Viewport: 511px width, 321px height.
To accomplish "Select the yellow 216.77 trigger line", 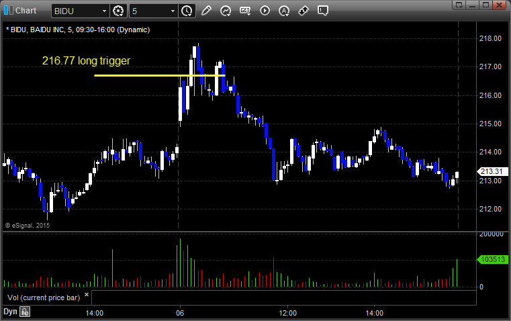I will [160, 76].
